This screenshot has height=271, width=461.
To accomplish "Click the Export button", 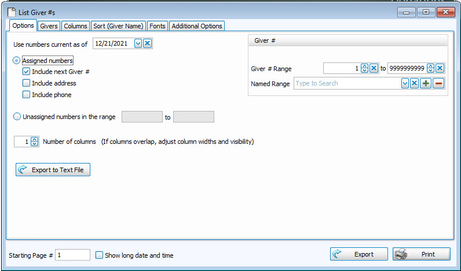I will coord(359,254).
